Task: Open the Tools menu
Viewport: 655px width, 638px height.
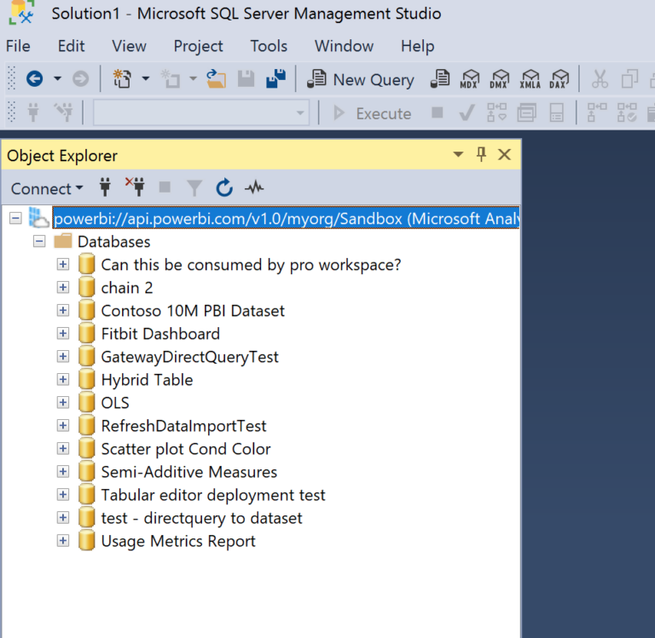Action: pyautogui.click(x=269, y=46)
